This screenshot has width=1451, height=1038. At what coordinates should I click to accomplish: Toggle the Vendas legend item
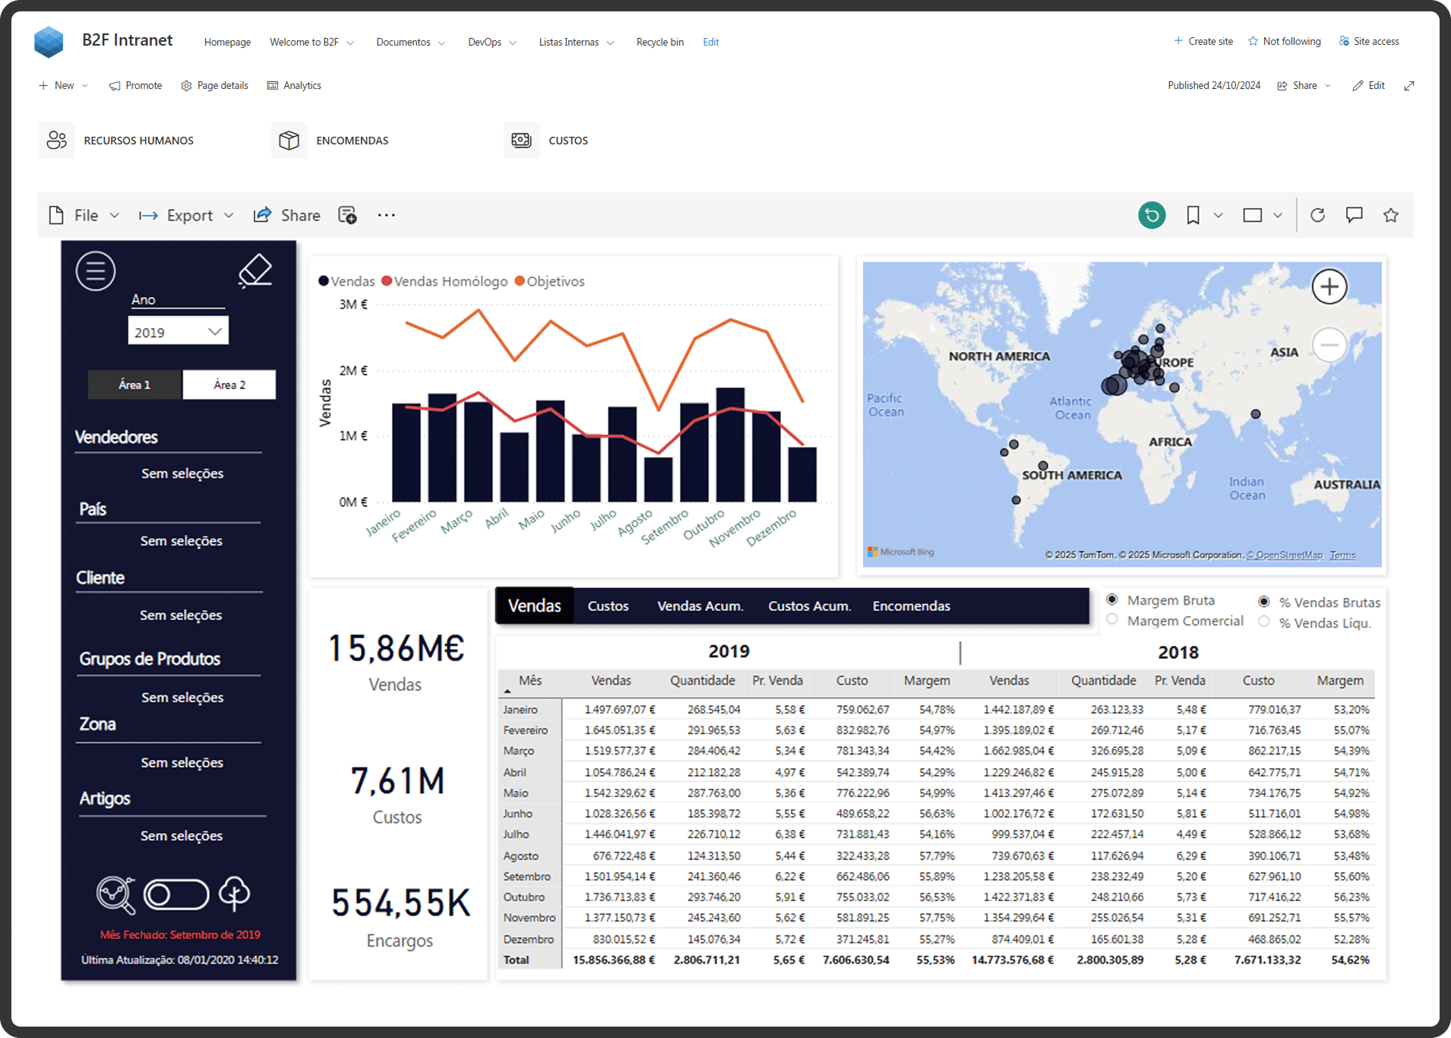[x=346, y=281]
